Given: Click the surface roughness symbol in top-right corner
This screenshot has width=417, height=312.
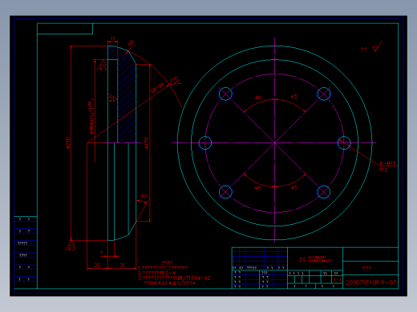Looking at the screenshot, I should (377, 46).
